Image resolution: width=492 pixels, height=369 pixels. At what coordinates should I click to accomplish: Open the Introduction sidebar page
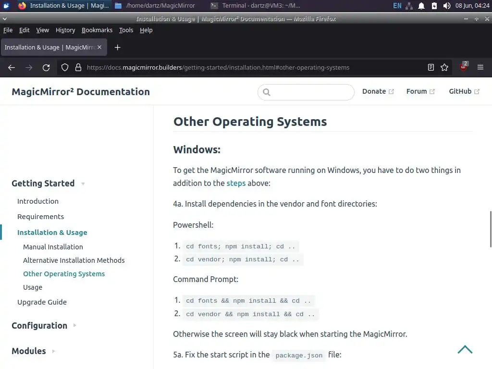click(37, 201)
